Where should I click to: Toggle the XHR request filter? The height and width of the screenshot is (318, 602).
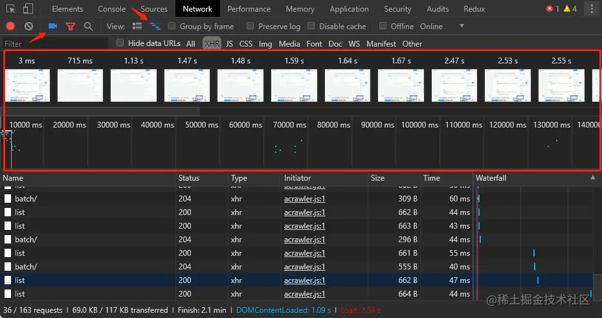(212, 44)
